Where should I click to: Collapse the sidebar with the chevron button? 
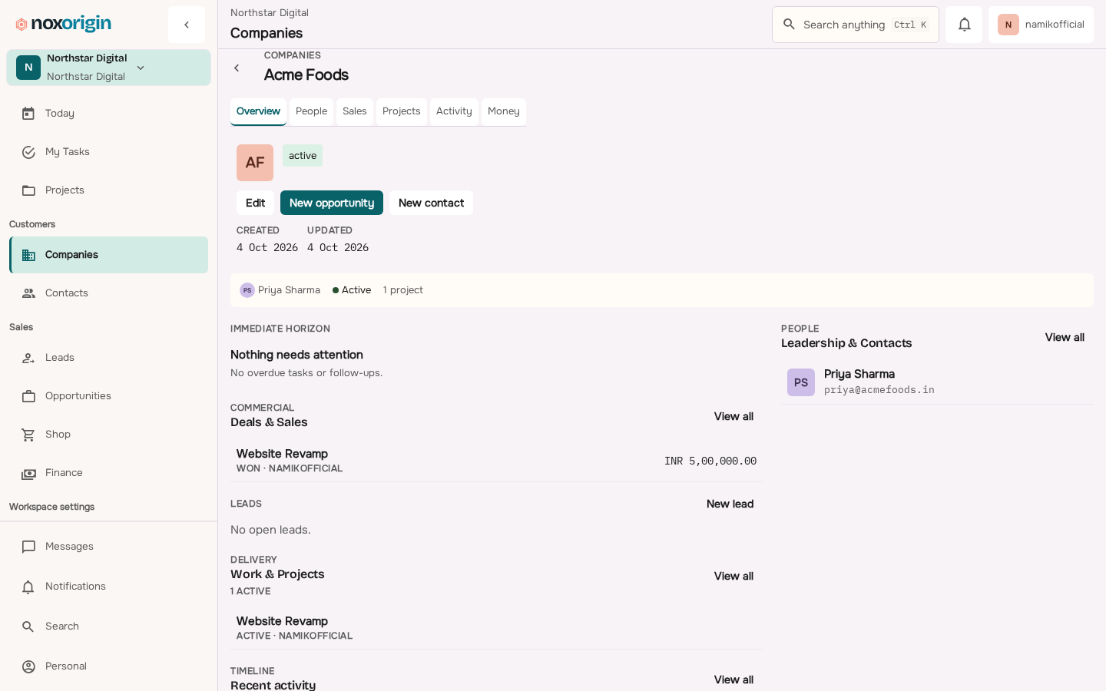pos(187,25)
